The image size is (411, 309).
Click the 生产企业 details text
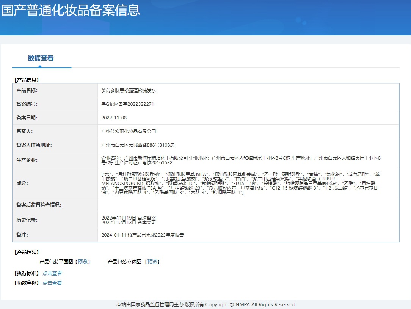coord(241,160)
